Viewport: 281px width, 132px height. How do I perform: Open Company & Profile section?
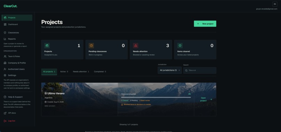[x=17, y=63]
